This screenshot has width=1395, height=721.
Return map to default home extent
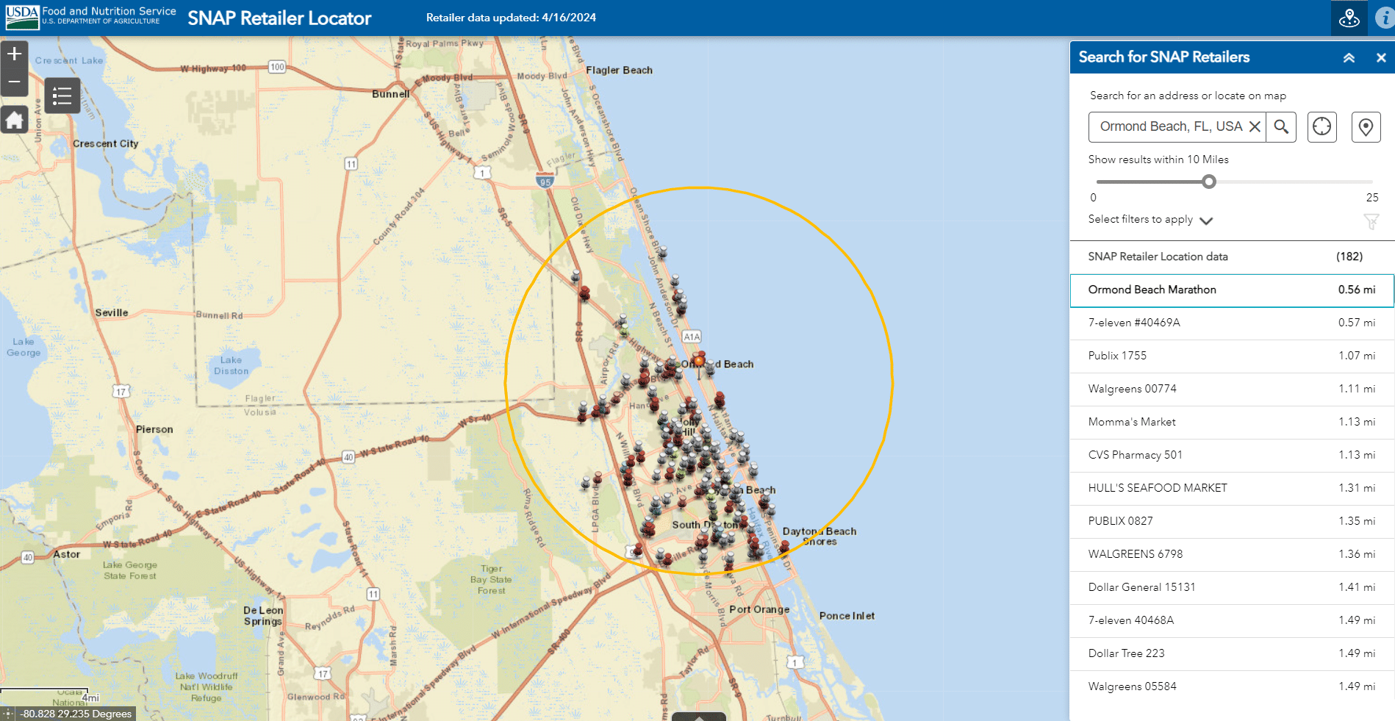coord(15,120)
